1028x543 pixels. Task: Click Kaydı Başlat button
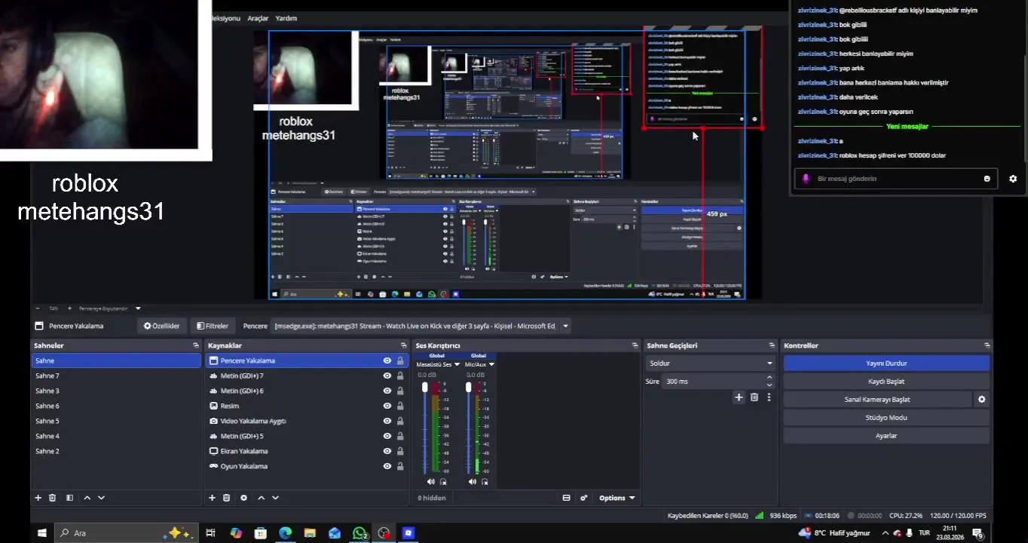pos(886,381)
